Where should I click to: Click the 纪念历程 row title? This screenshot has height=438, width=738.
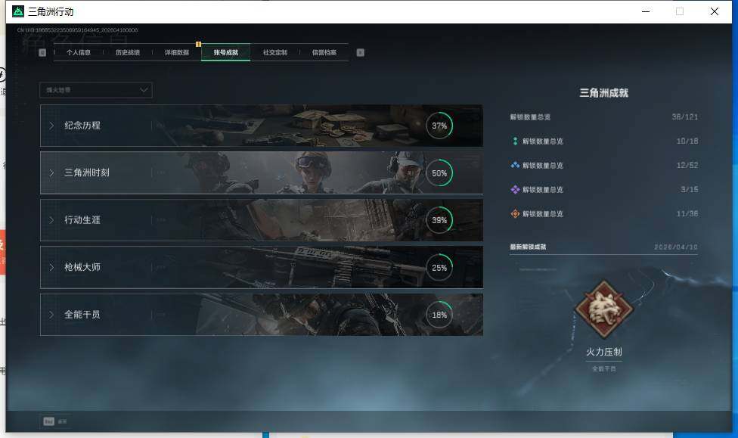(82, 126)
